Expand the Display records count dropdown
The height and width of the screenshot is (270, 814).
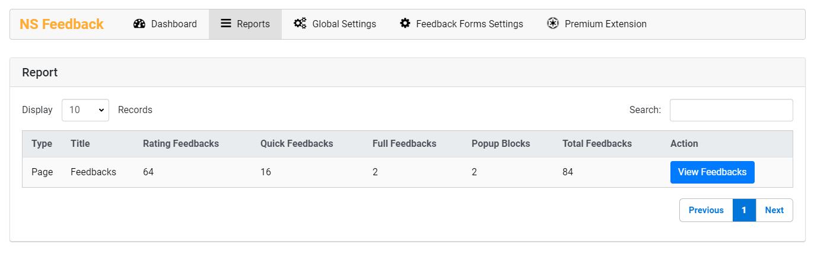[85, 110]
